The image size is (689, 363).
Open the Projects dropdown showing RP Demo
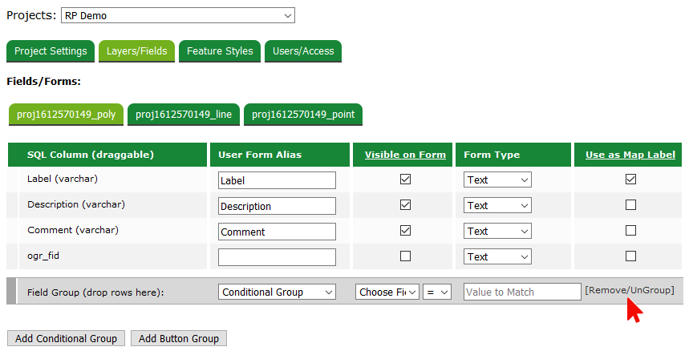point(177,15)
